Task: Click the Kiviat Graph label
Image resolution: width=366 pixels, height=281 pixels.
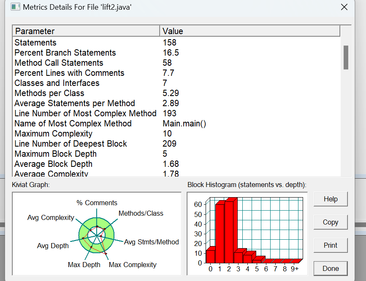Action: [x=31, y=185]
